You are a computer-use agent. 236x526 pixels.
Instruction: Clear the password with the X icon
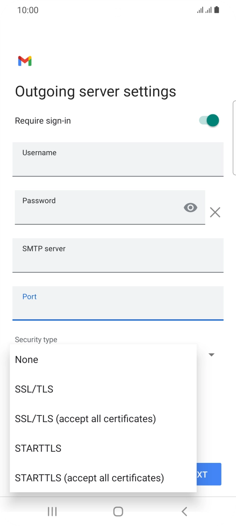tap(215, 212)
